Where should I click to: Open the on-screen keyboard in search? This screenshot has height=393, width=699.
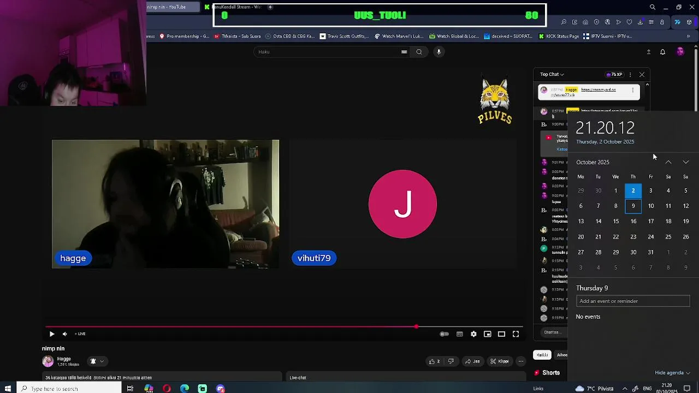click(x=404, y=52)
